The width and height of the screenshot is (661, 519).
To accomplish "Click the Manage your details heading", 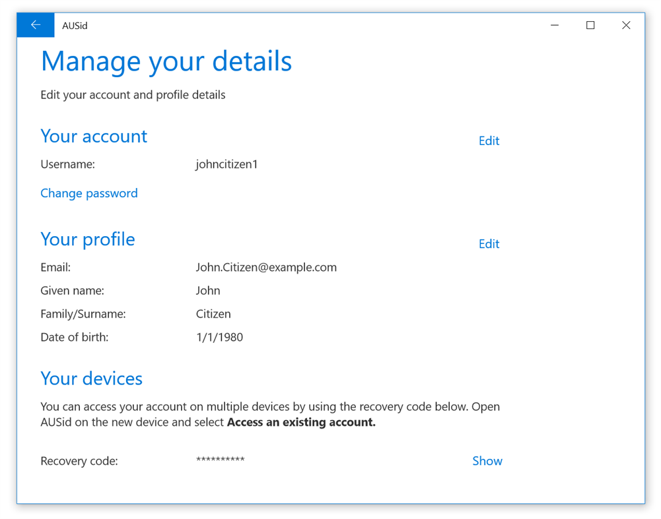I will (x=166, y=61).
